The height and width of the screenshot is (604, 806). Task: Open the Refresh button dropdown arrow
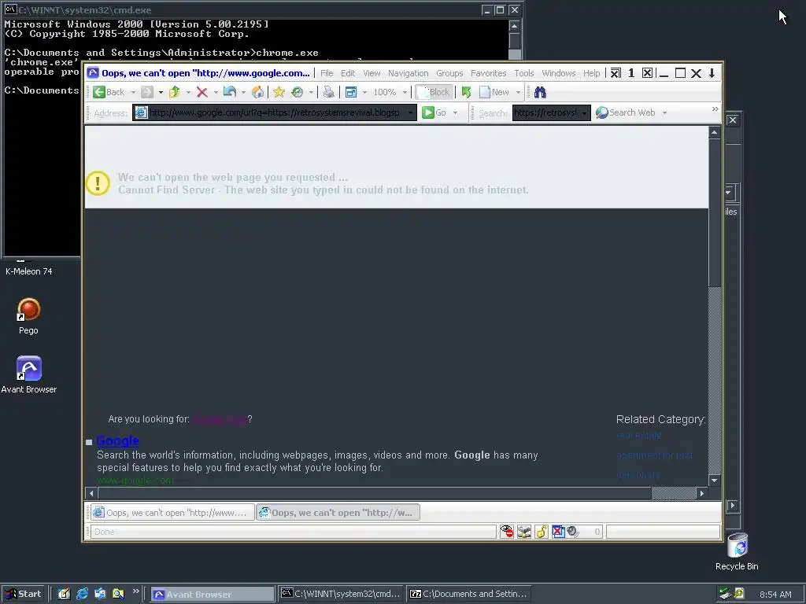click(243, 93)
